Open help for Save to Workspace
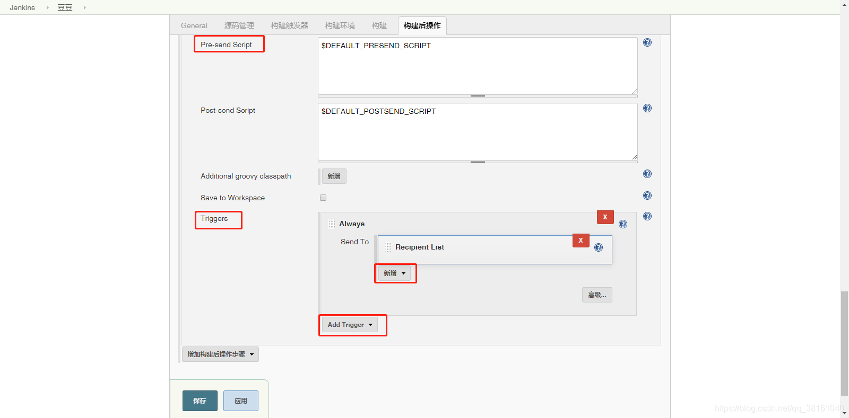849x418 pixels. point(647,195)
